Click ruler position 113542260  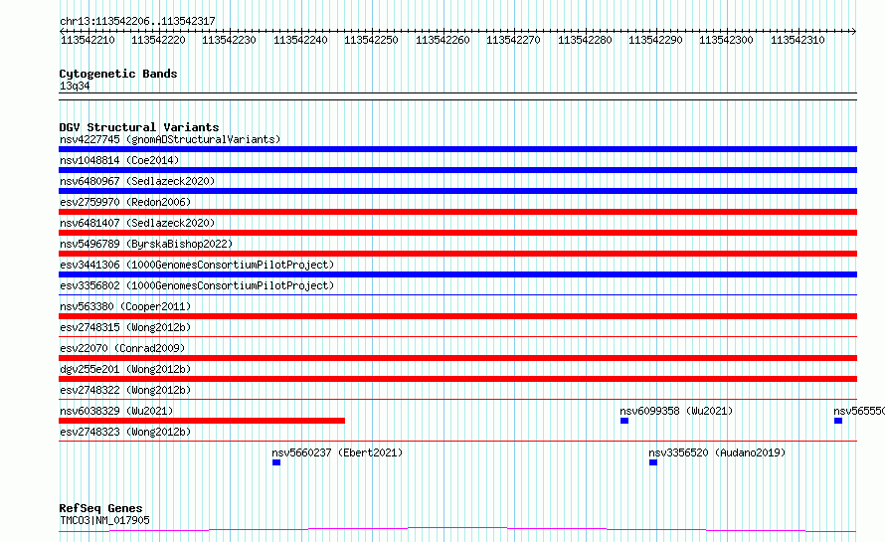pyautogui.click(x=442, y=40)
